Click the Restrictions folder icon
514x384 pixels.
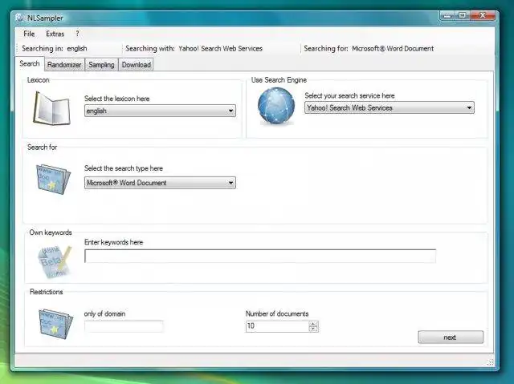[x=55, y=324]
